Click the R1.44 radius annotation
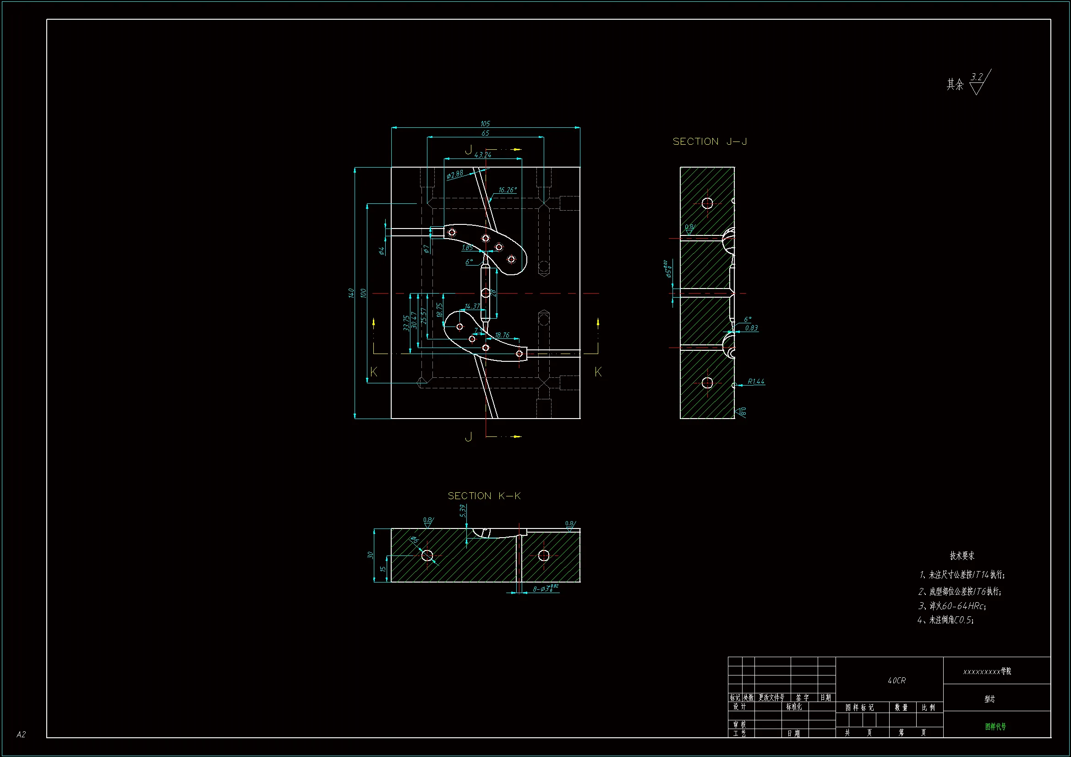The height and width of the screenshot is (757, 1071). (x=756, y=381)
